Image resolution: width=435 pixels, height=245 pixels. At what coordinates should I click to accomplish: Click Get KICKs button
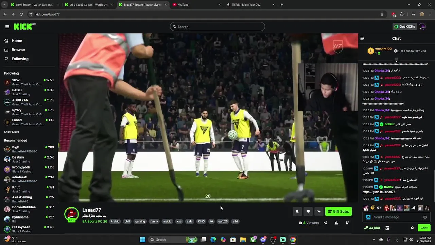click(x=404, y=27)
